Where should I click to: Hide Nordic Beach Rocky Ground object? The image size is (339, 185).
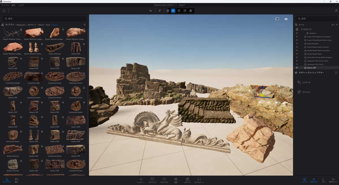[297, 47]
